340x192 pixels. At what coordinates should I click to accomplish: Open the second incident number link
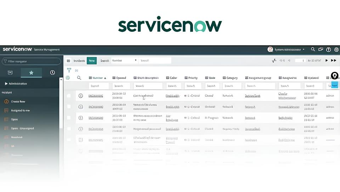pos(96,107)
